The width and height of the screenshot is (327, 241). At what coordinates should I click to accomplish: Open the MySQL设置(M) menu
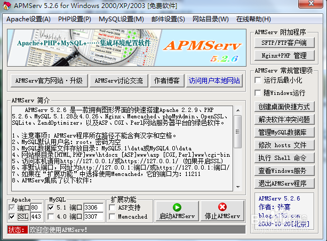(121, 19)
